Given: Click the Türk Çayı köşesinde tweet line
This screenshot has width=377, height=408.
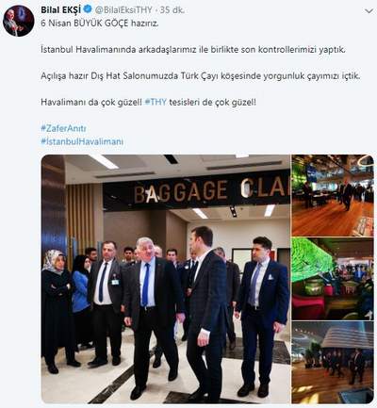Looking at the screenshot, I should point(201,76).
